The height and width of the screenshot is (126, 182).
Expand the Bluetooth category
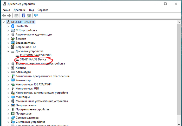8,26
